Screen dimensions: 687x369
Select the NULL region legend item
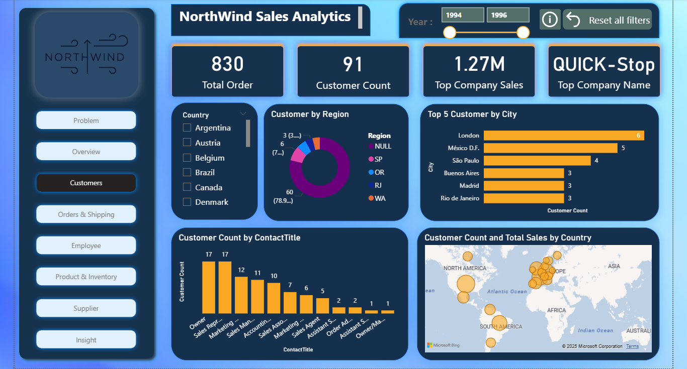coord(380,146)
